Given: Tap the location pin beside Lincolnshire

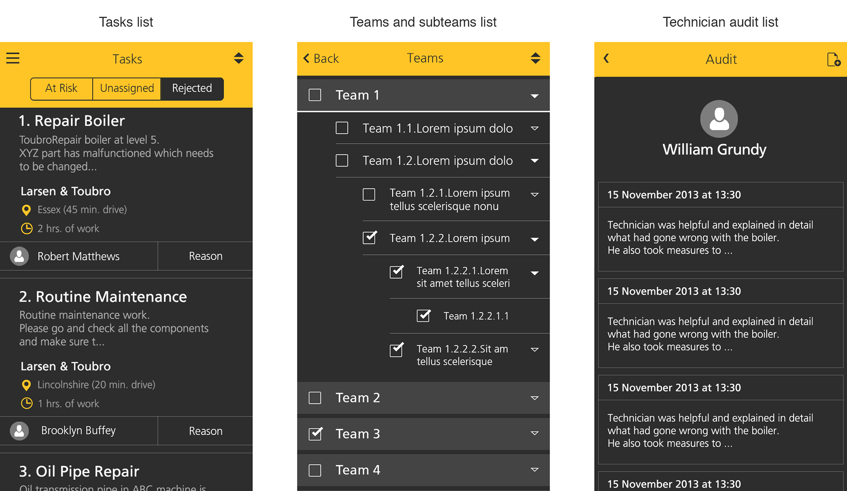Looking at the screenshot, I should click(26, 385).
